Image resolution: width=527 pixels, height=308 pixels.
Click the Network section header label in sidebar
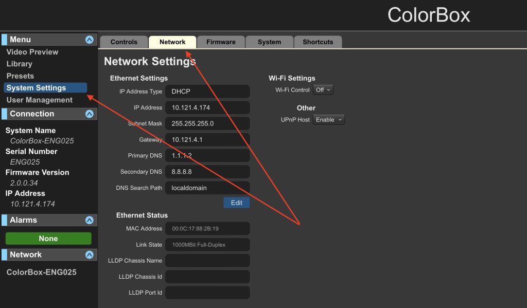pyautogui.click(x=26, y=255)
